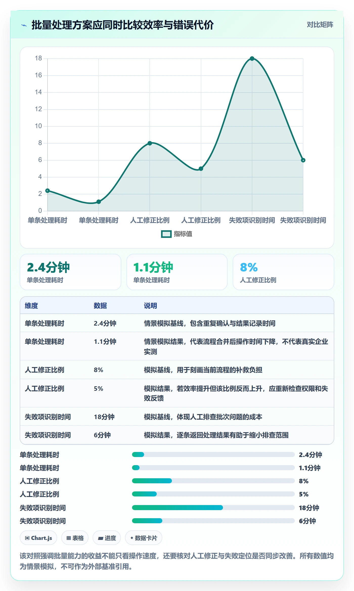The image size is (354, 591).
Task: Click the footer note starting 该对照强调批量能力
Action: coord(177,561)
